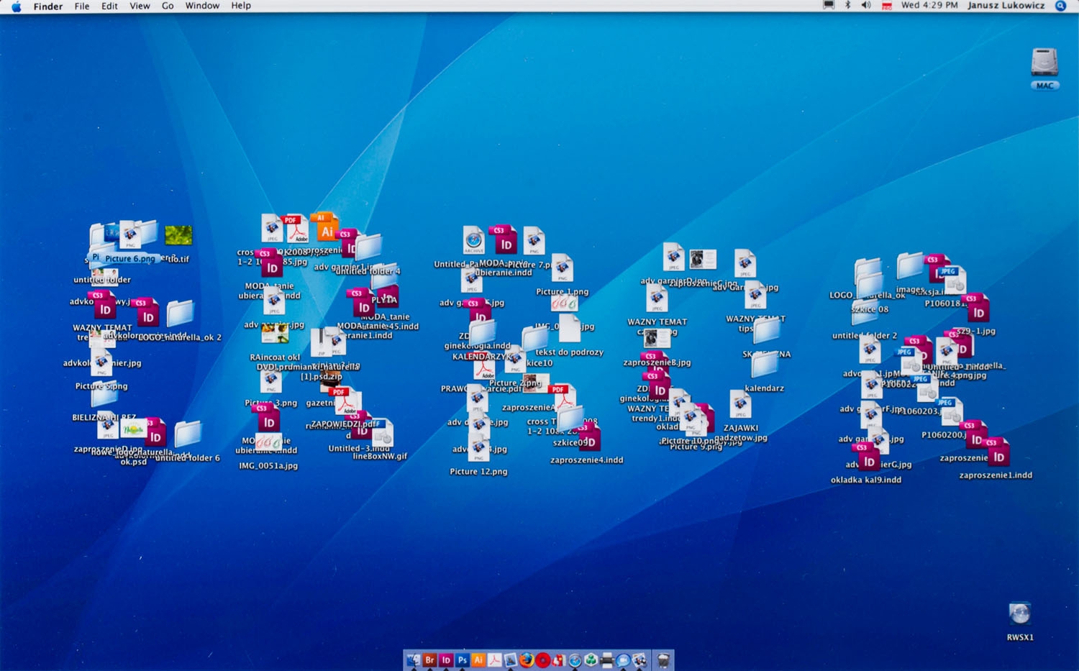Select the MAC hard drive icon
The image size is (1079, 671).
[x=1044, y=63]
